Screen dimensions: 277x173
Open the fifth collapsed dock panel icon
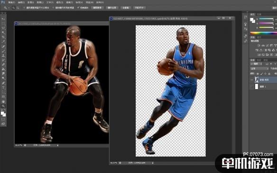(246, 41)
